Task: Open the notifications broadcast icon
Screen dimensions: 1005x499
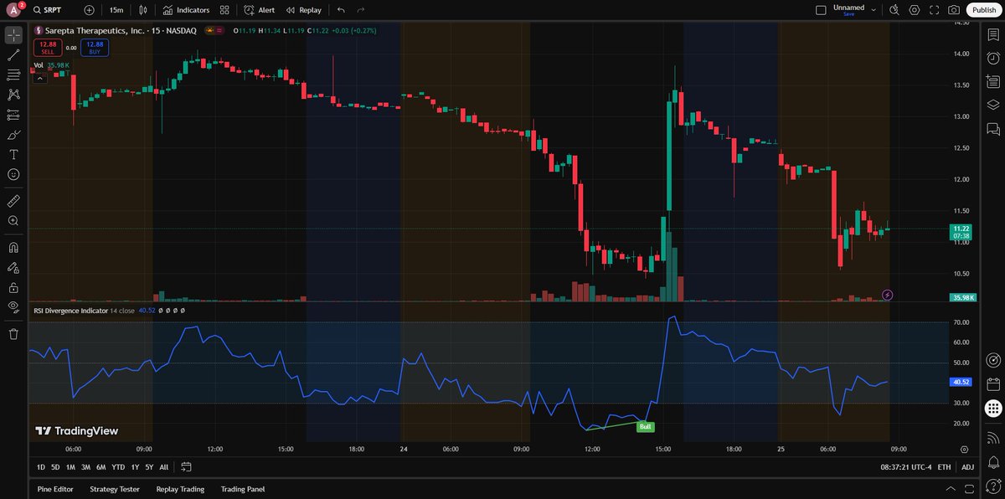Action: (993, 438)
